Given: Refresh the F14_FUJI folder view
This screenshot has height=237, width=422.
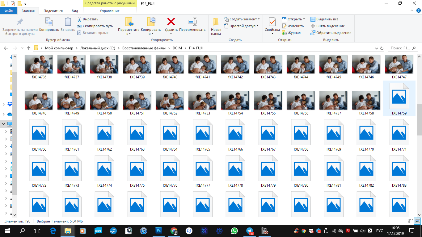Looking at the screenshot, I should click(x=382, y=48).
